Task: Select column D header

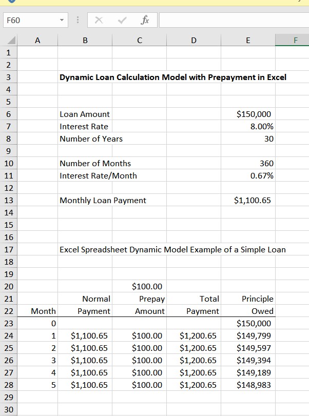Action: [x=194, y=41]
